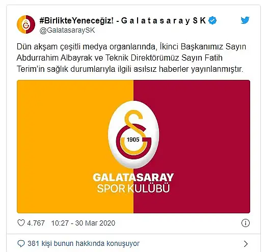Image resolution: width=268 pixels, height=252 pixels.
Task: Open the Galatasaray profile avatar
Action: point(26,24)
